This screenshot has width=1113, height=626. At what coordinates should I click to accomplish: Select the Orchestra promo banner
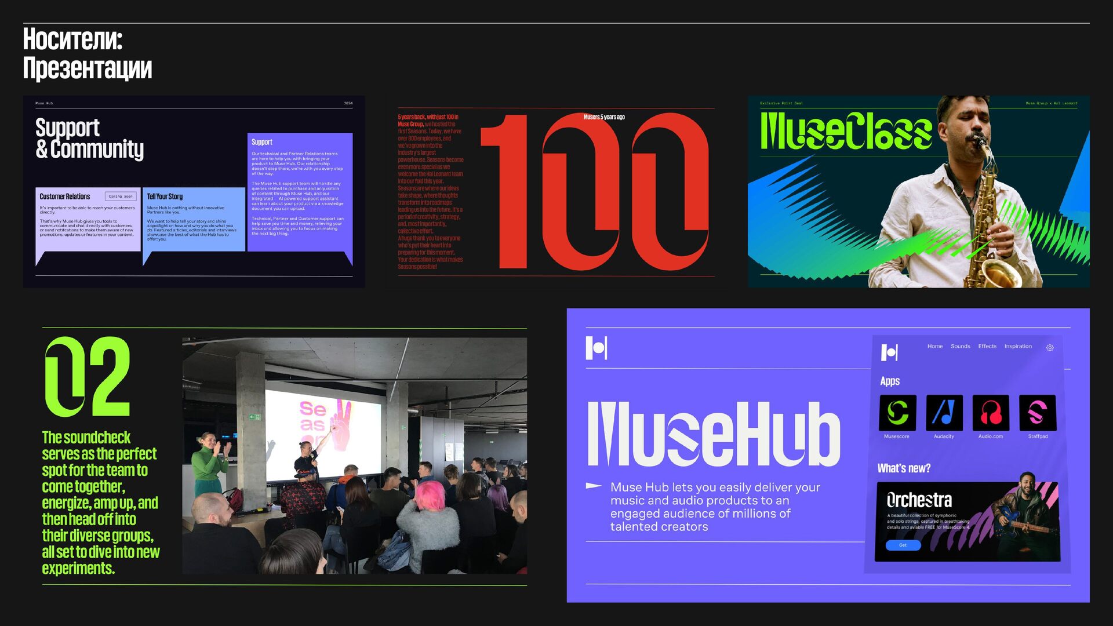[967, 522]
